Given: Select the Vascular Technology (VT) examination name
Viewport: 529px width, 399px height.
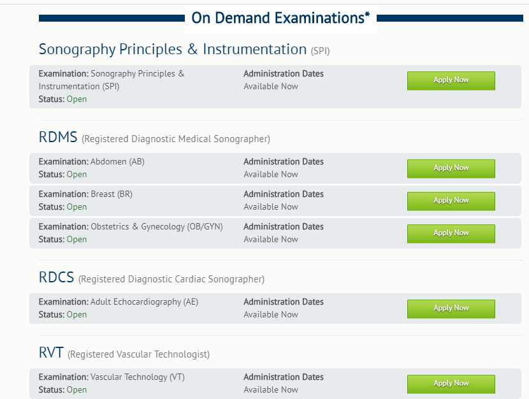Looking at the screenshot, I should [137, 377].
